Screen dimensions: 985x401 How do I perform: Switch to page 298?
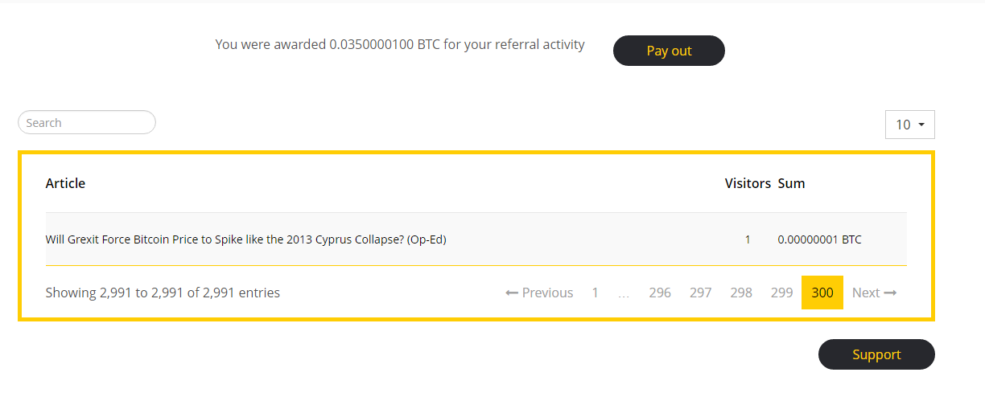[741, 293]
